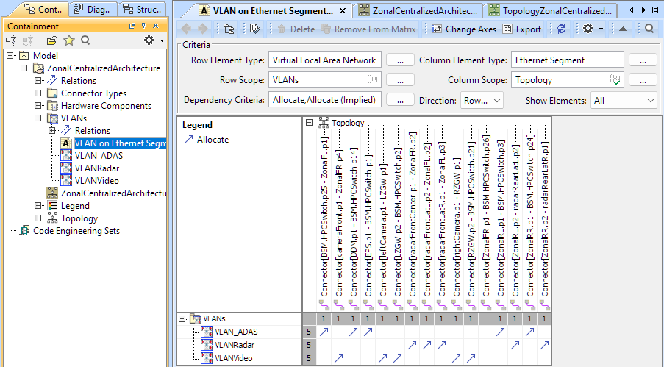
Task: Open the Show Elements dropdown
Action: pyautogui.click(x=623, y=100)
